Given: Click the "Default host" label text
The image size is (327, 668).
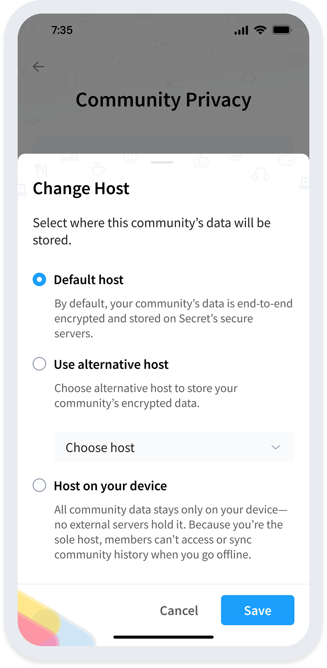Looking at the screenshot, I should (x=89, y=280).
